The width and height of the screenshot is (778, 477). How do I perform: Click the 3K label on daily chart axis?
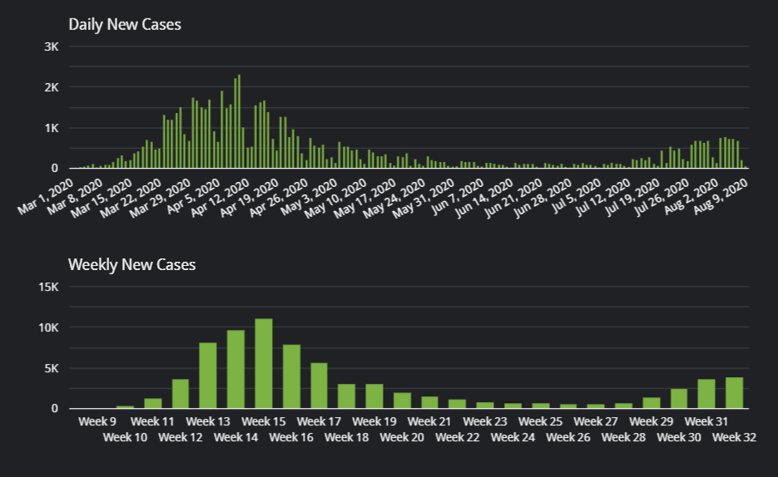point(51,47)
